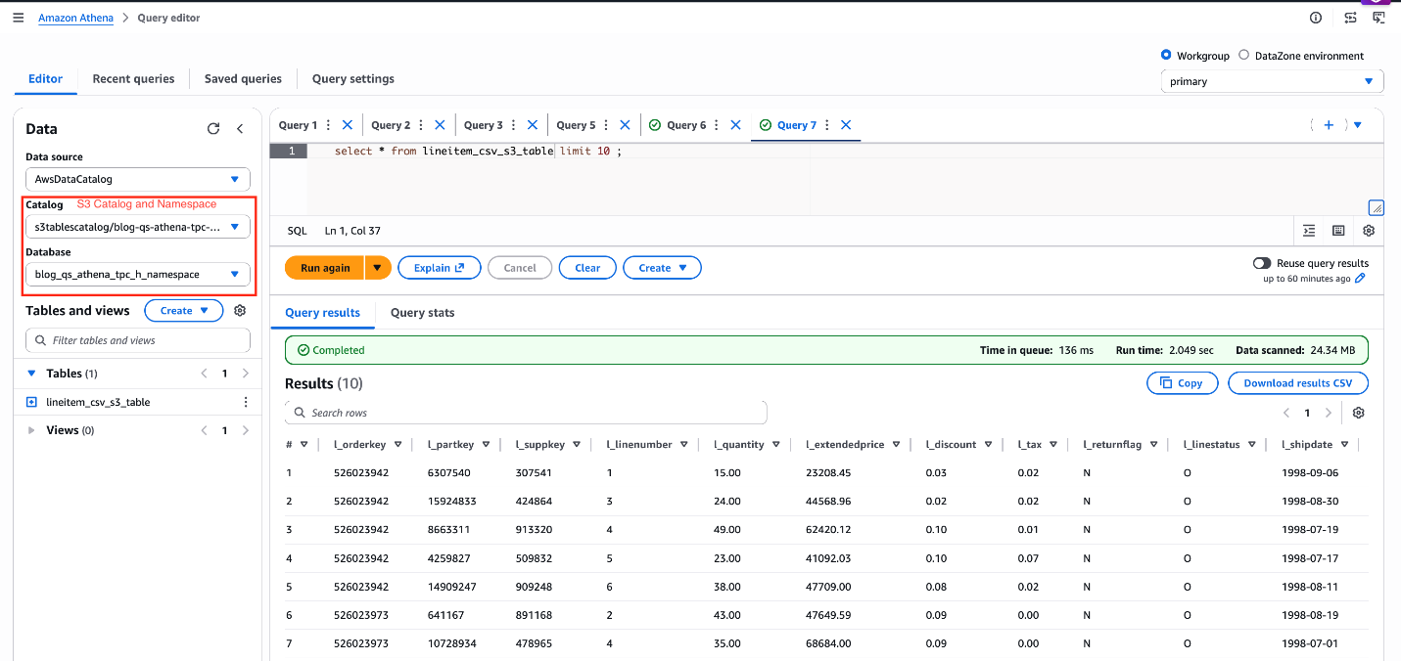Image resolution: width=1401 pixels, height=661 pixels.
Task: Edit the reuse query results duration
Action: pos(1360,279)
